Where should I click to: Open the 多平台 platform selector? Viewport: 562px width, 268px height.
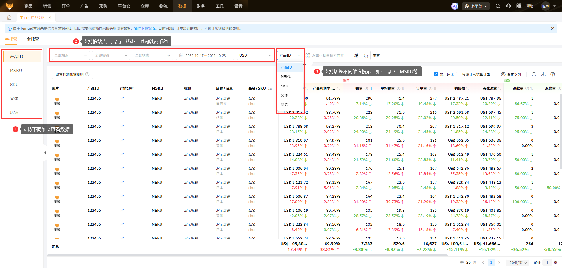tap(476, 6)
